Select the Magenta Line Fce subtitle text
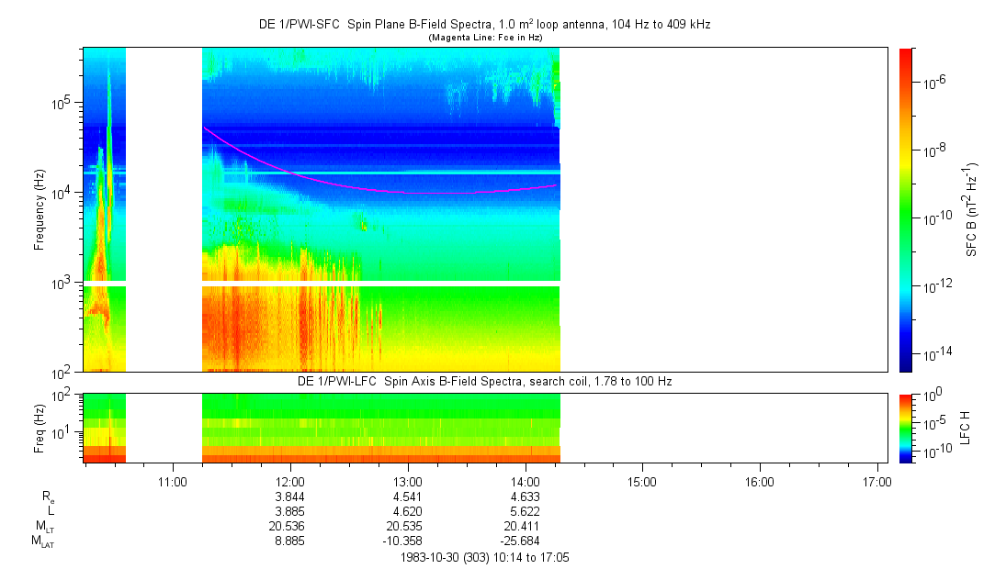This screenshot has width=995, height=569. point(484,37)
